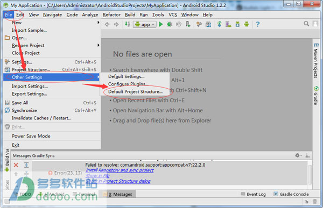Run the app with green play
This screenshot has width=323, height=208.
tap(160, 24)
